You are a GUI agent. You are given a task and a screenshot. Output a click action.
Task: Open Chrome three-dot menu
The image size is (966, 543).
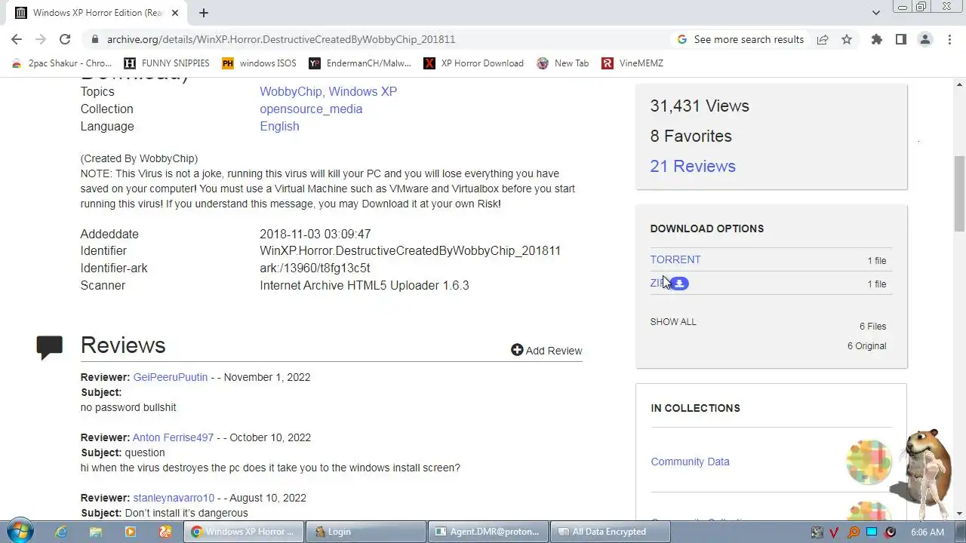[x=949, y=39]
